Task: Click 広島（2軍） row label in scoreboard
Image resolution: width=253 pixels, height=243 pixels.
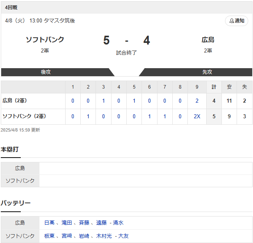Action: pos(15,101)
